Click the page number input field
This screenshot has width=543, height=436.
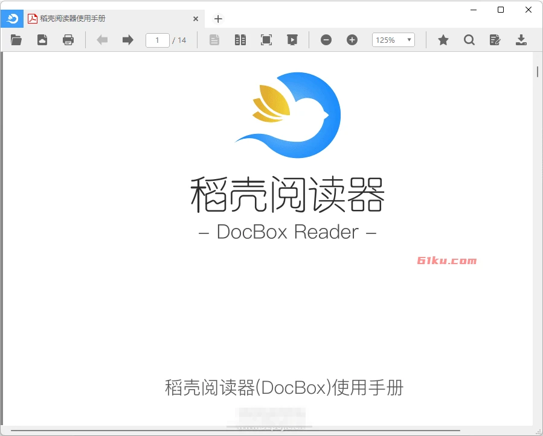click(157, 40)
